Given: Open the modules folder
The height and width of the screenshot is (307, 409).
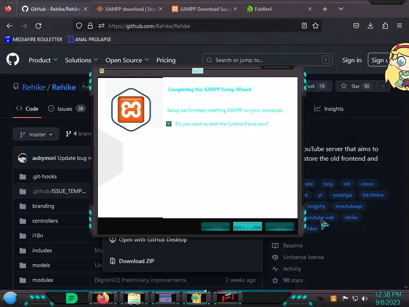Looking at the screenshot, I should [x=43, y=280].
